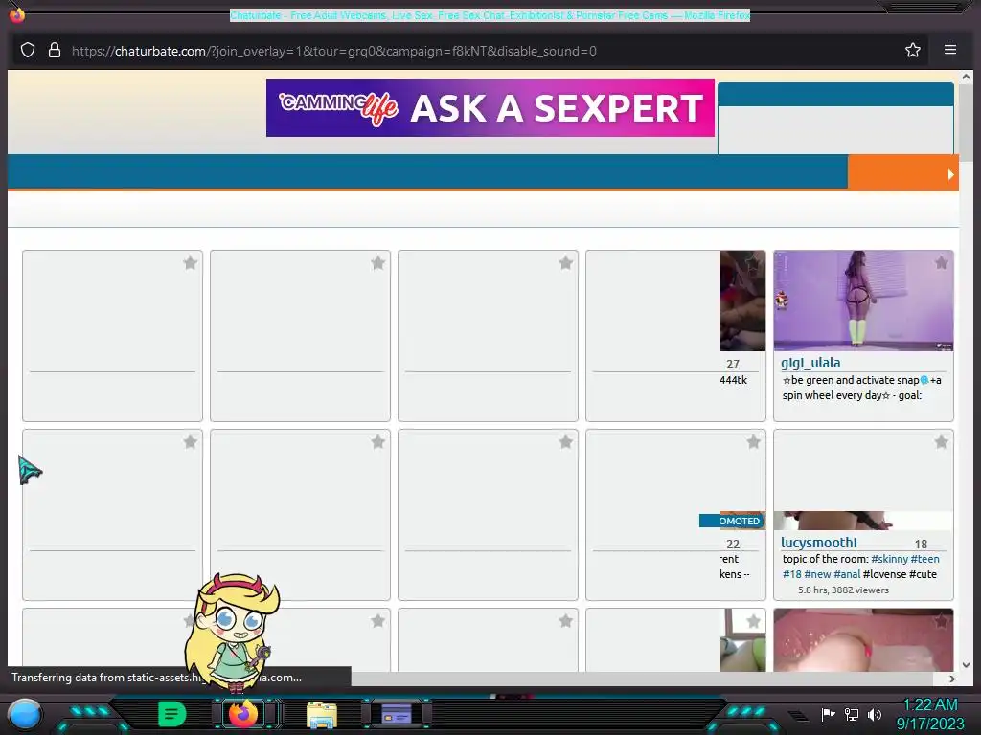Click the orange arrow button on the blue bar

(902, 172)
